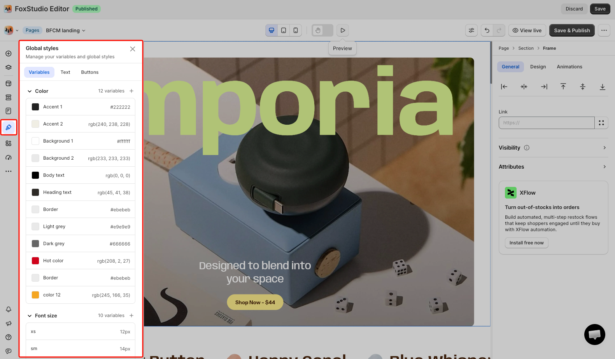Click the Accent 1 color swatch
Screen dimensions: 615x359
(x=35, y=107)
